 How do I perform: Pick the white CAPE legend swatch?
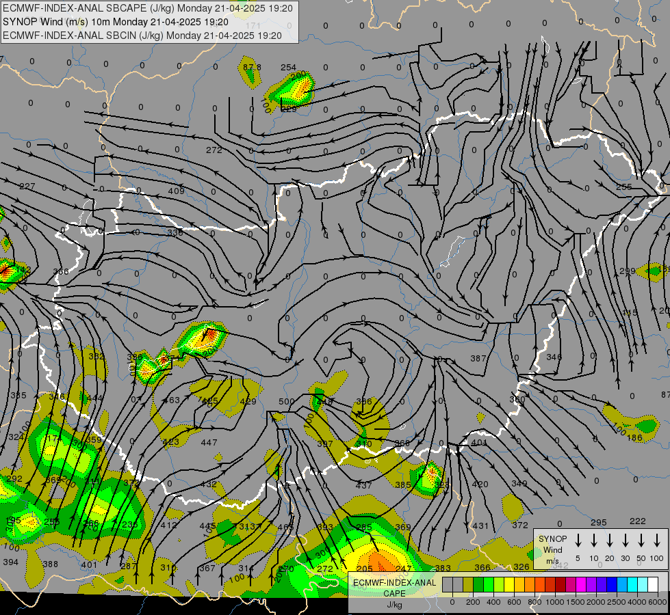652,585
